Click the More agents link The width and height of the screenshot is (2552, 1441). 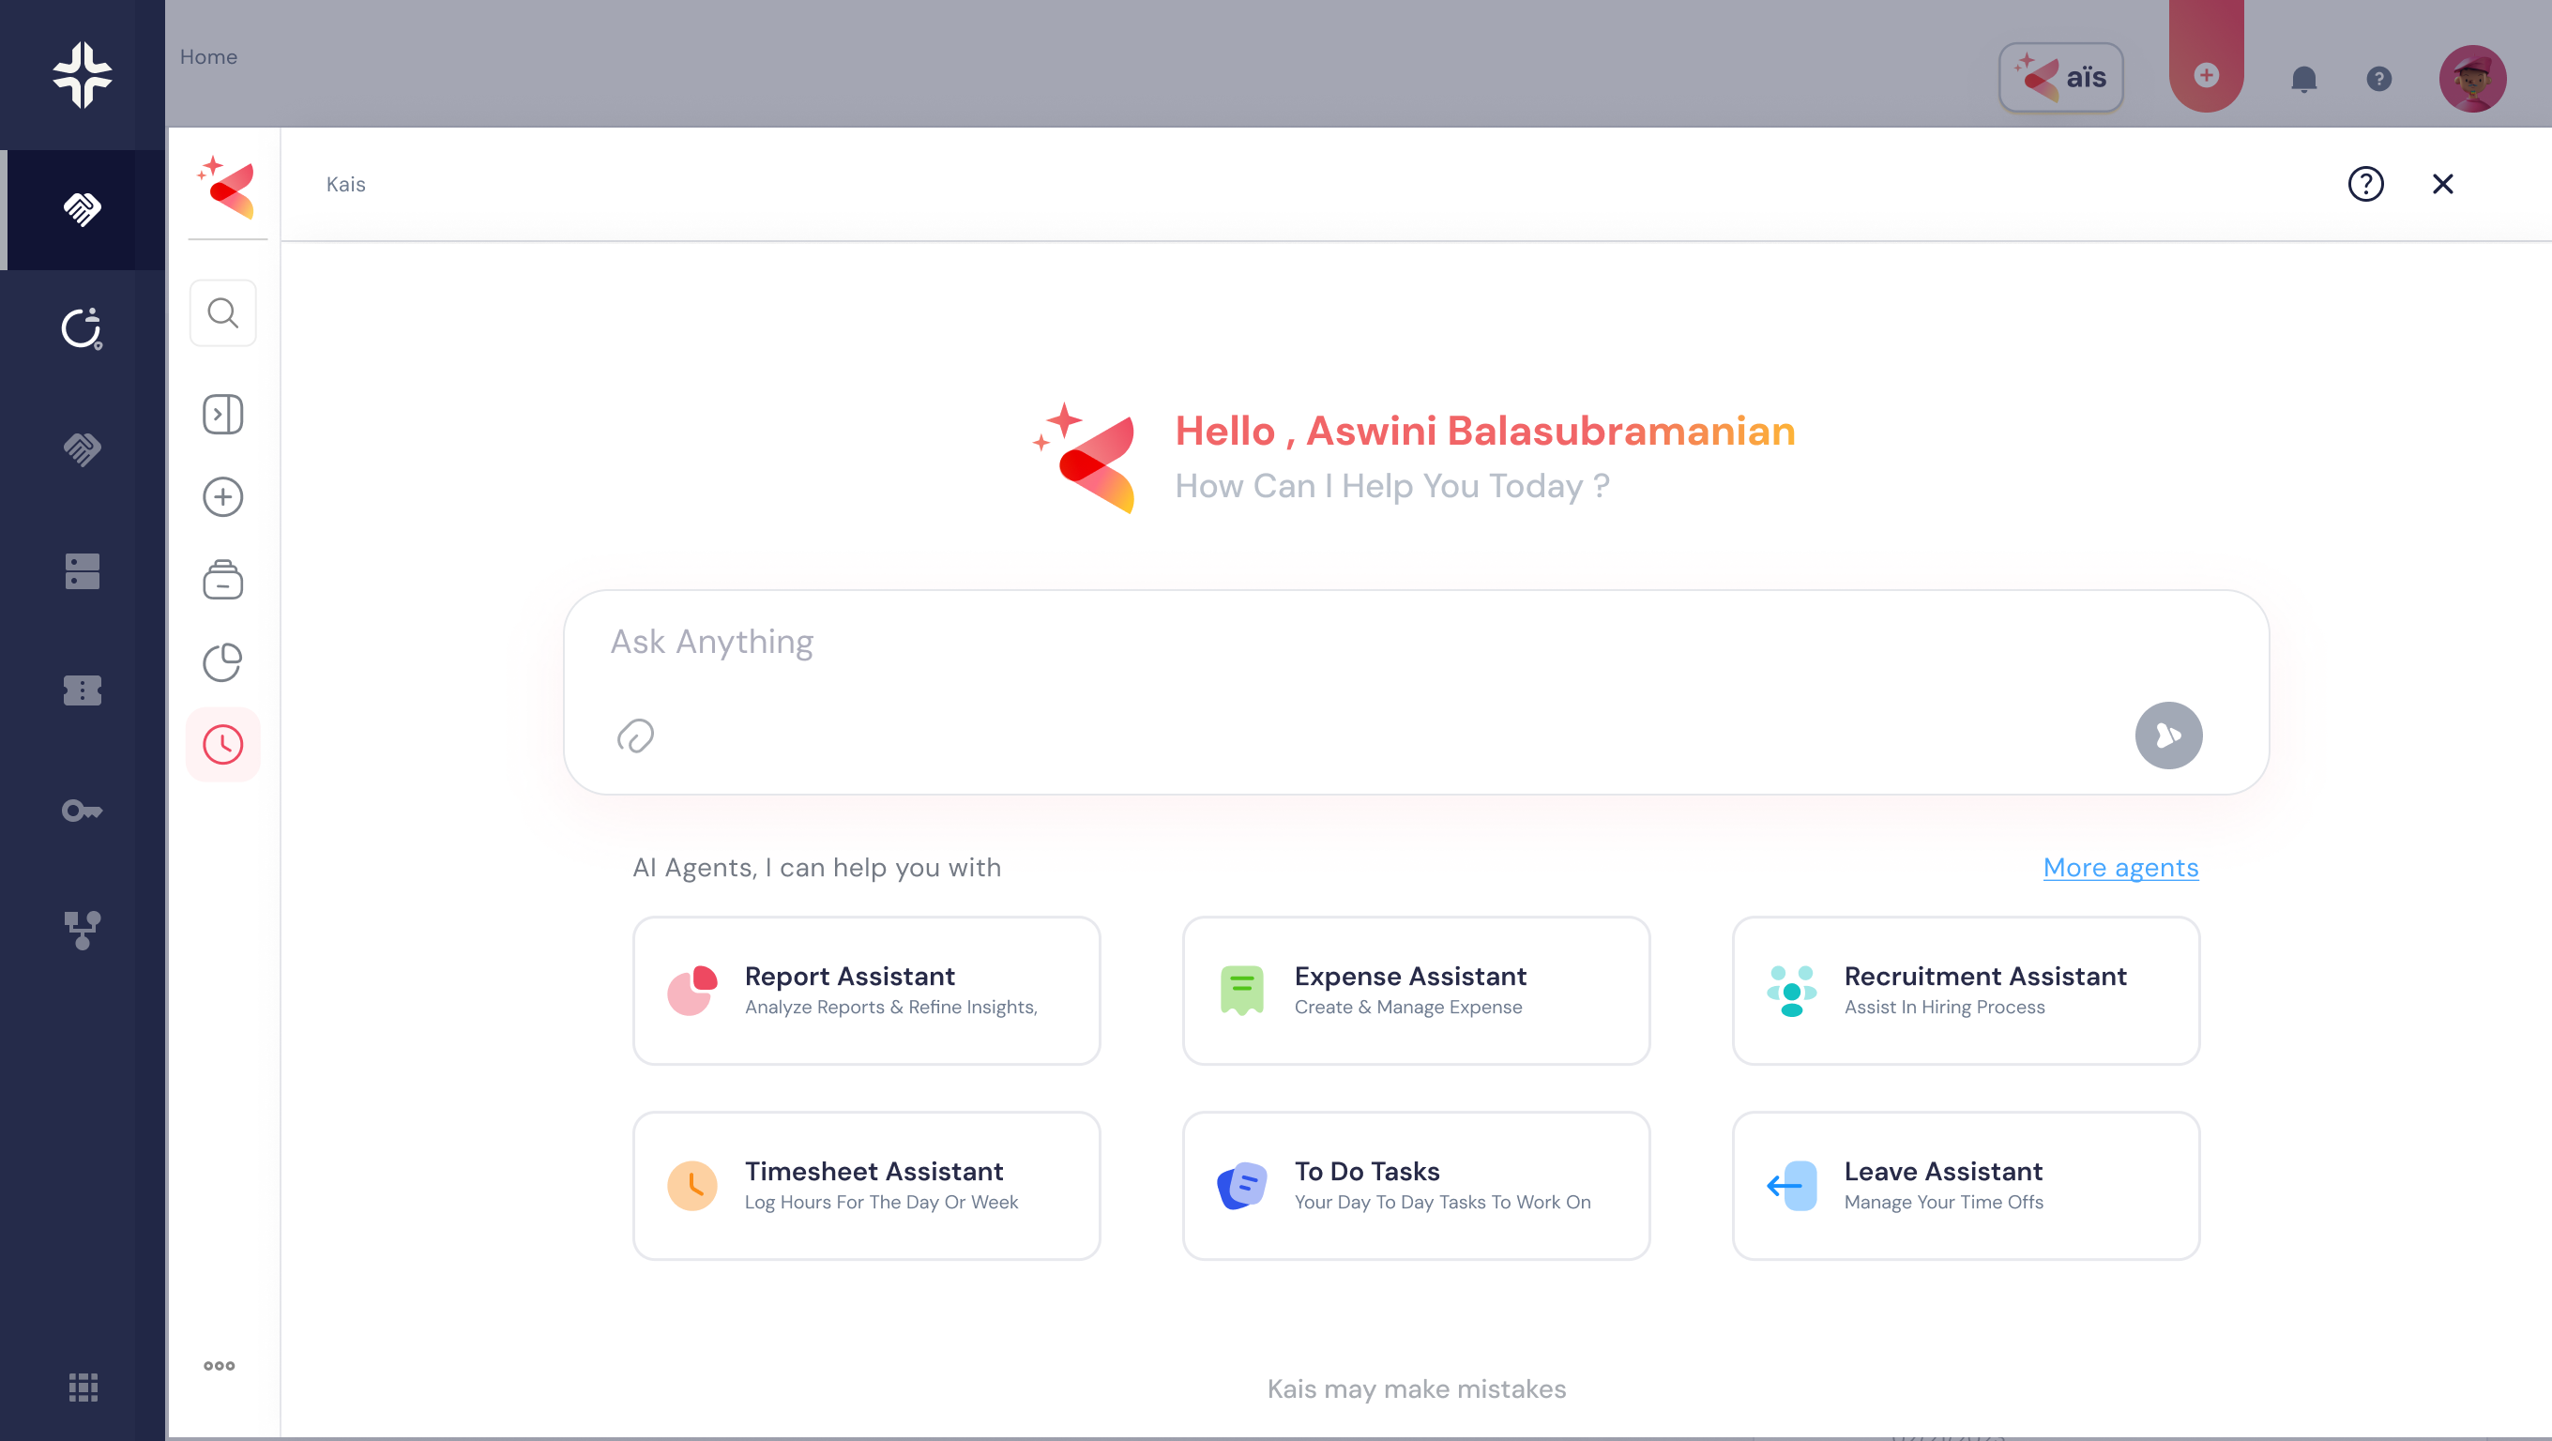coord(2120,868)
